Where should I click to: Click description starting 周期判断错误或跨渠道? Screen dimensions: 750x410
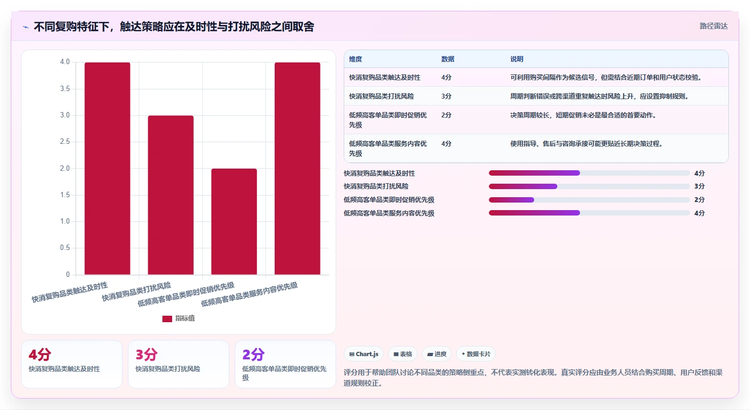pos(600,96)
